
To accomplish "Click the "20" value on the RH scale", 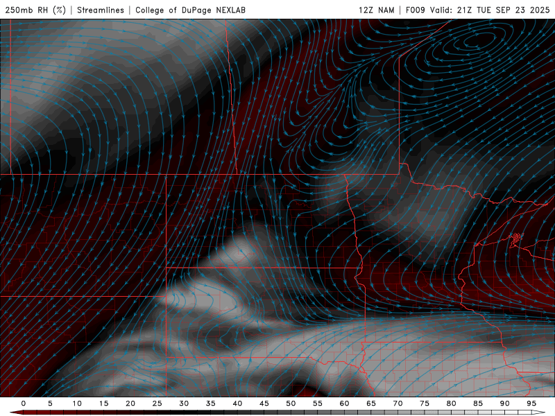I will coord(130,404).
